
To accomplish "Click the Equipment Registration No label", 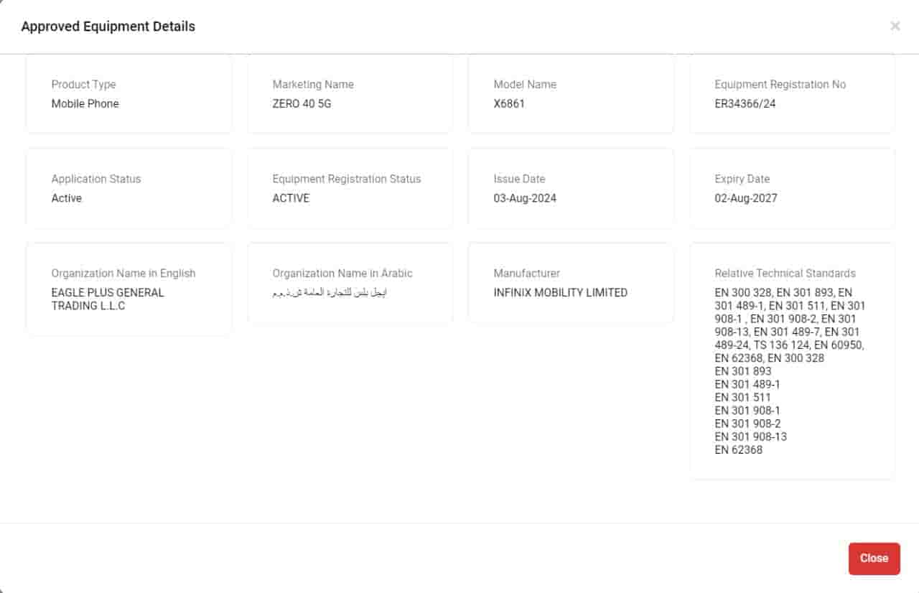I will [x=780, y=85].
